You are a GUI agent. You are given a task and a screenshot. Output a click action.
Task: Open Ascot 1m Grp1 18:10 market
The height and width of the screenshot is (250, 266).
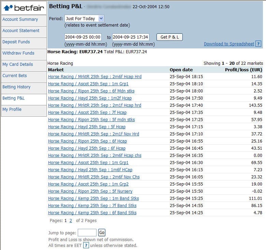pyautogui.click(x=88, y=84)
